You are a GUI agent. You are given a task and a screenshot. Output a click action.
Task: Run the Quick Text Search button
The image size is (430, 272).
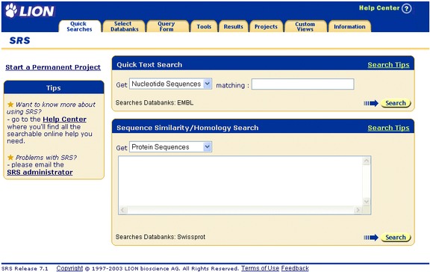tap(396, 103)
